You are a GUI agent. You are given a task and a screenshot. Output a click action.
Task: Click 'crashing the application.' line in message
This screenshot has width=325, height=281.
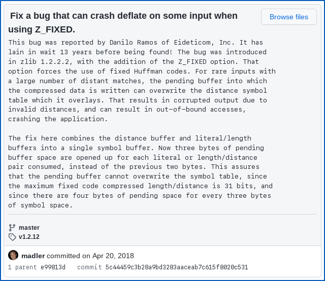click(x=58, y=119)
